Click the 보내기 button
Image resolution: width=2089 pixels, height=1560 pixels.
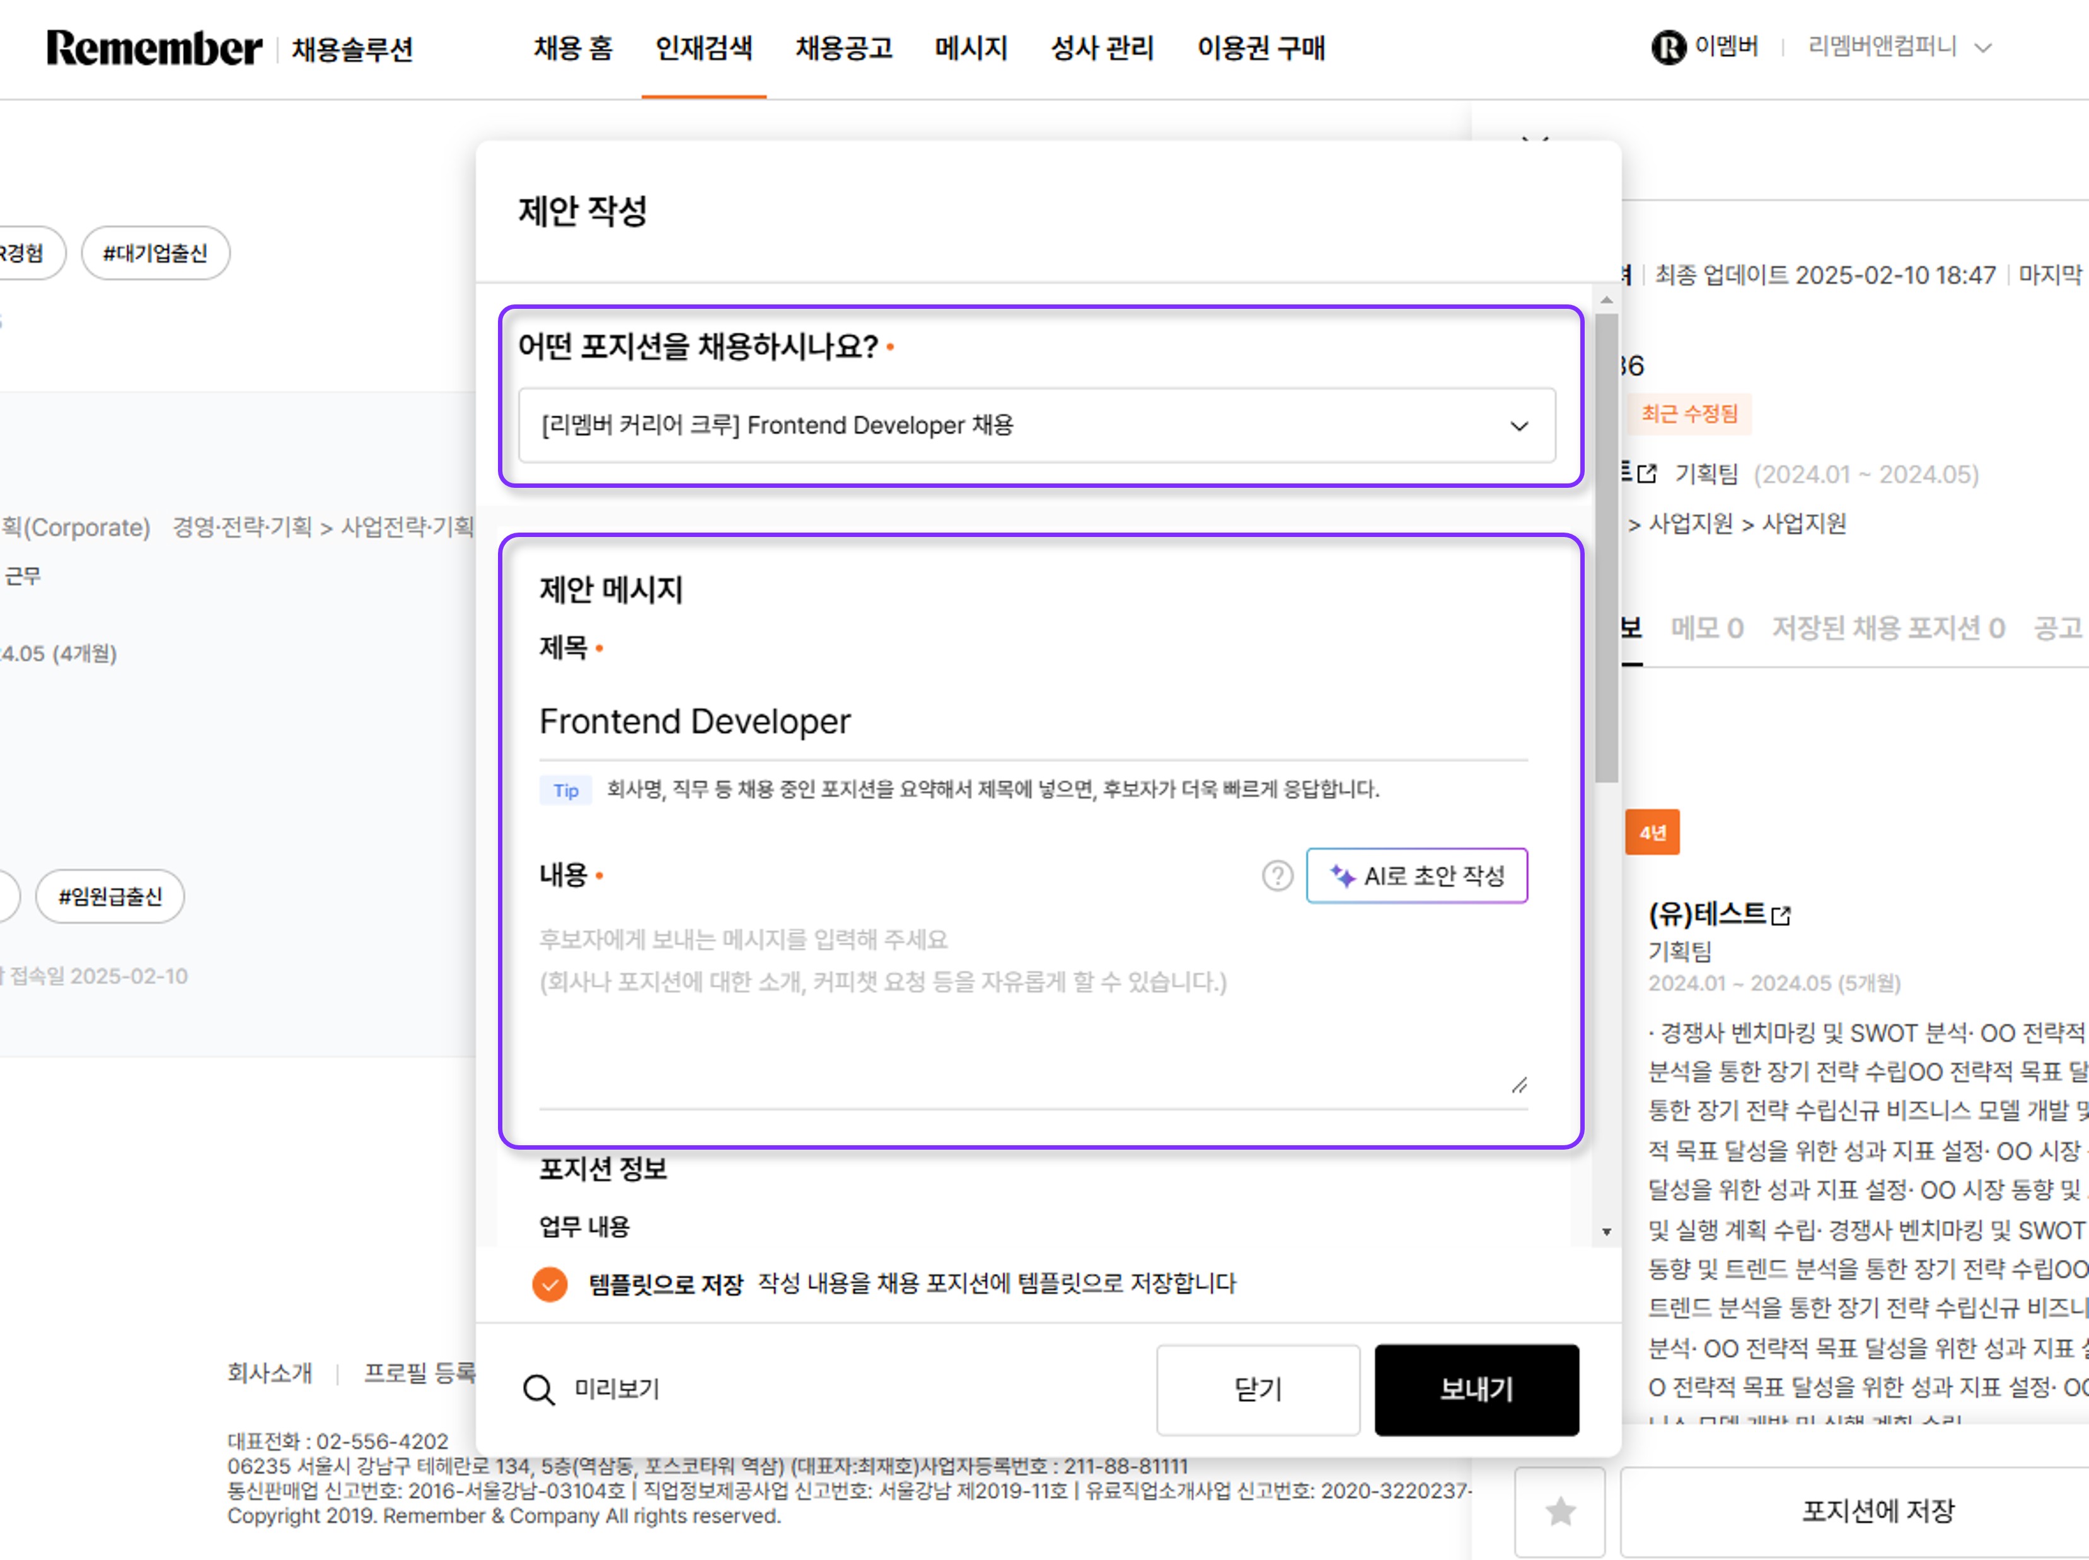pos(1476,1390)
